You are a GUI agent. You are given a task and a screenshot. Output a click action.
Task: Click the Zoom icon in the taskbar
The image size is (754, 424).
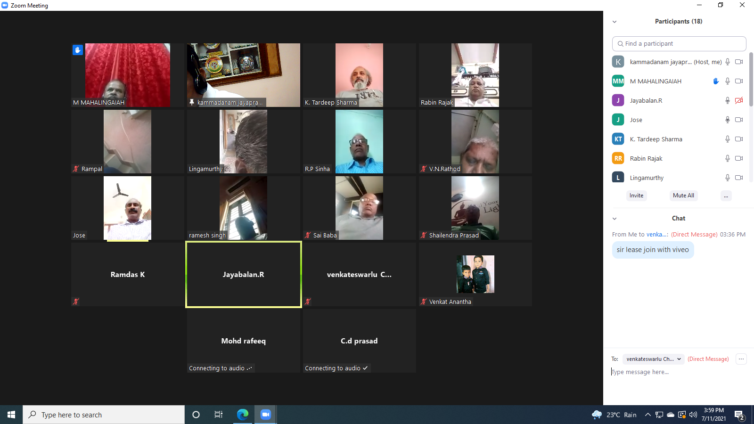pyautogui.click(x=266, y=415)
